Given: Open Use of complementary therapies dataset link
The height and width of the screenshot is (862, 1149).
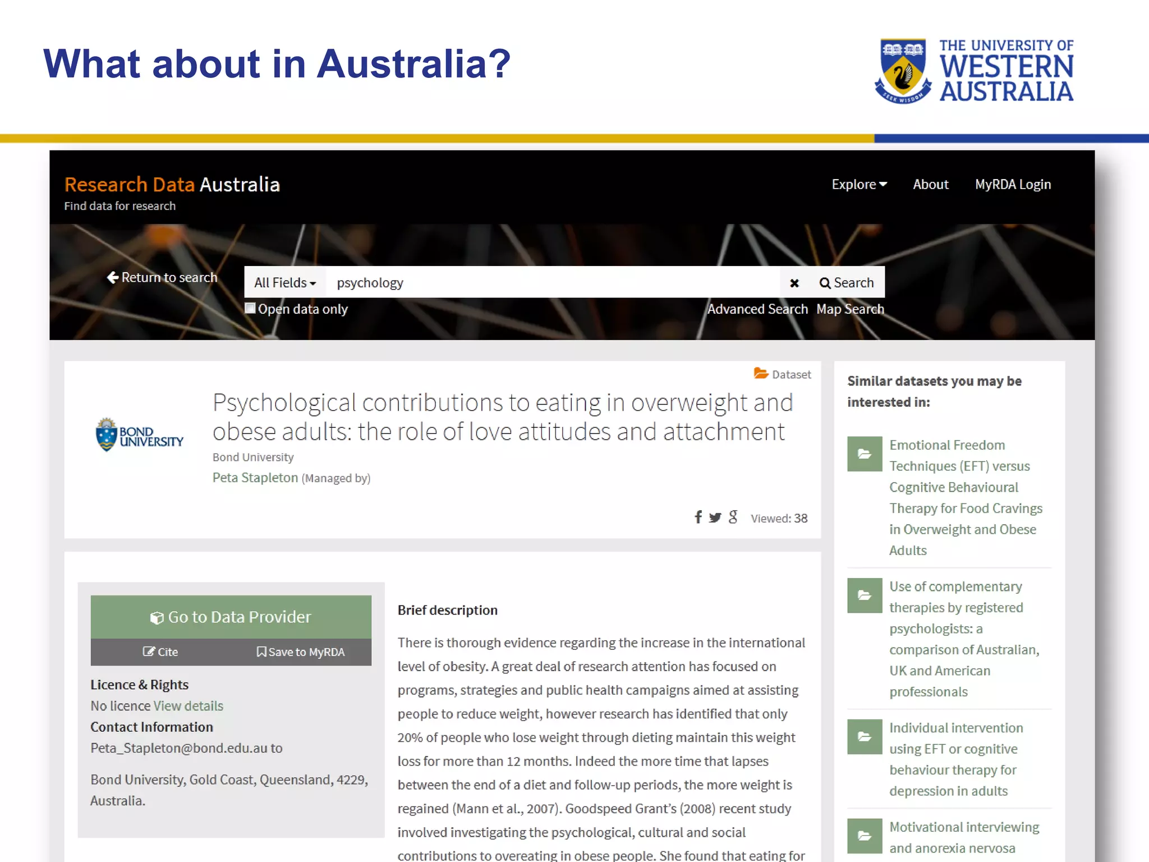Looking at the screenshot, I should click(x=964, y=639).
